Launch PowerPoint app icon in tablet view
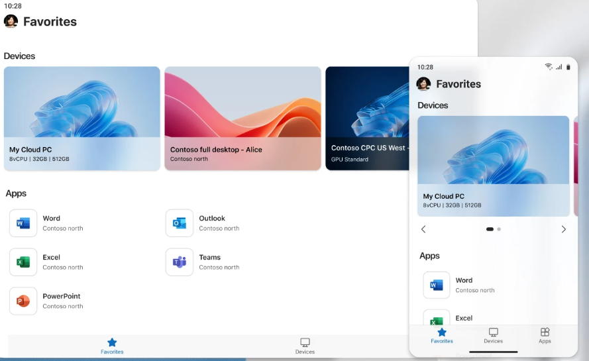Viewport: 589px width, 361px height. (x=23, y=301)
